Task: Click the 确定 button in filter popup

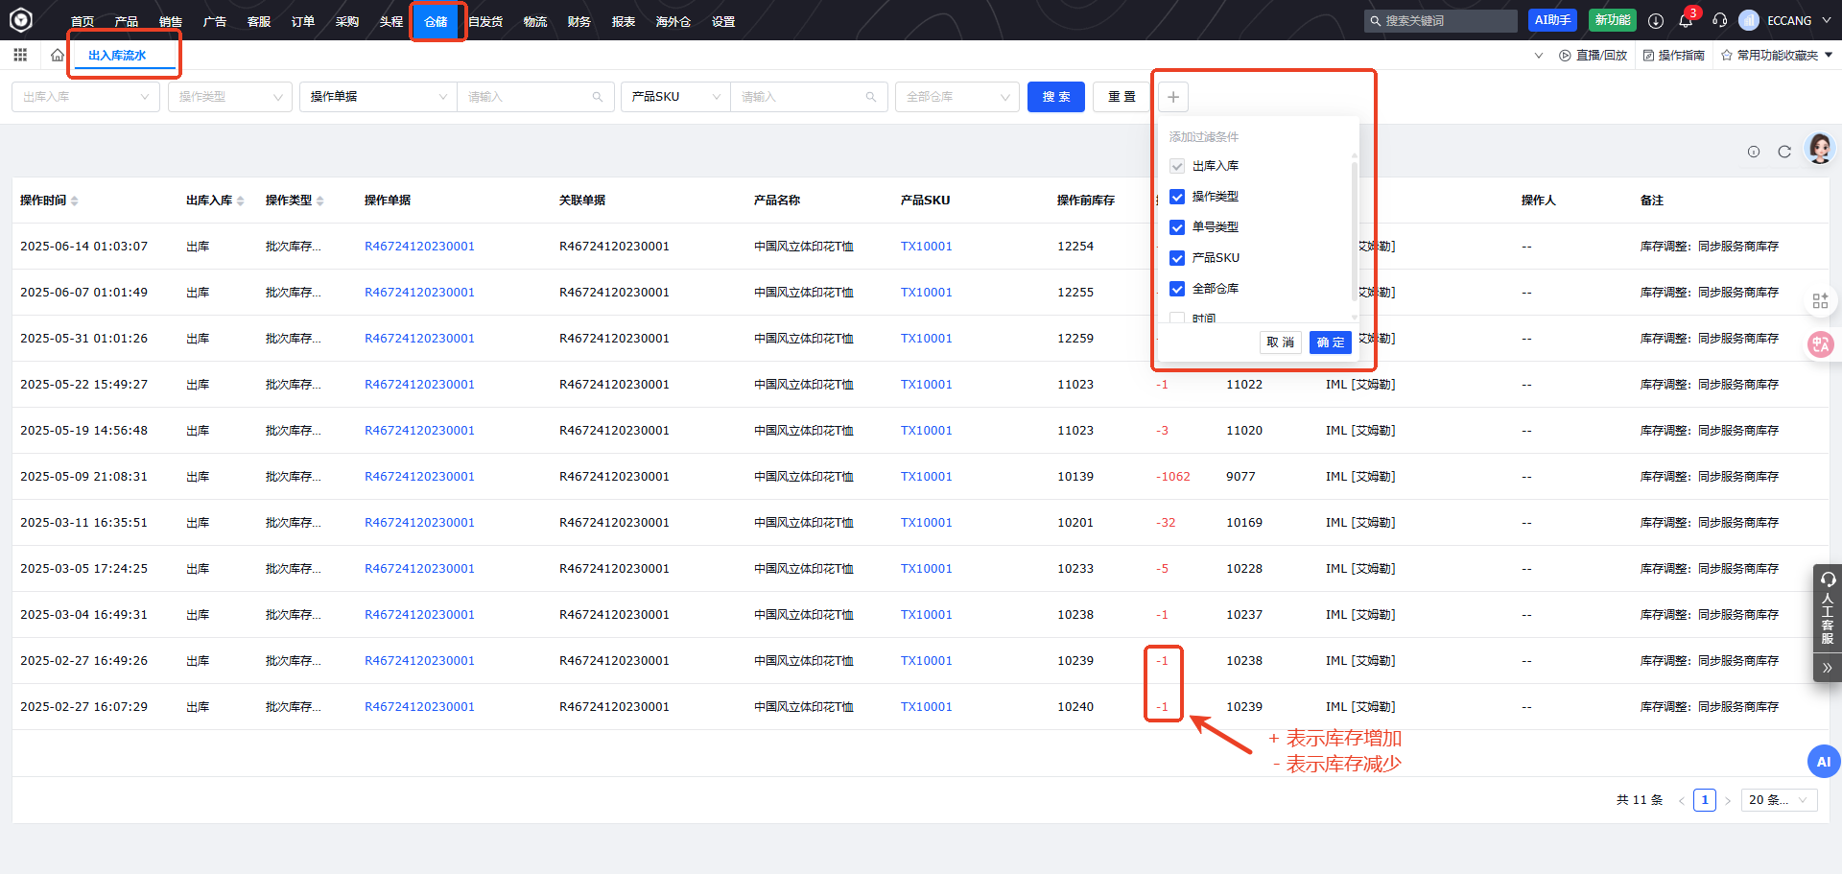Action: (x=1330, y=343)
